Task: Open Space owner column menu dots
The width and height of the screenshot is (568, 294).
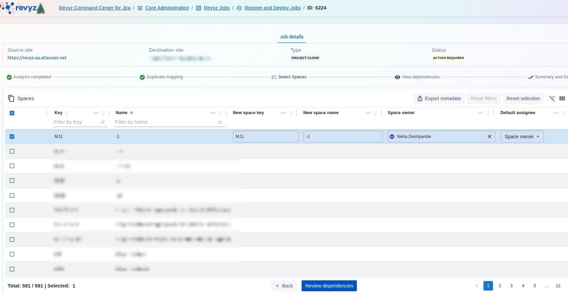Action: (x=488, y=113)
